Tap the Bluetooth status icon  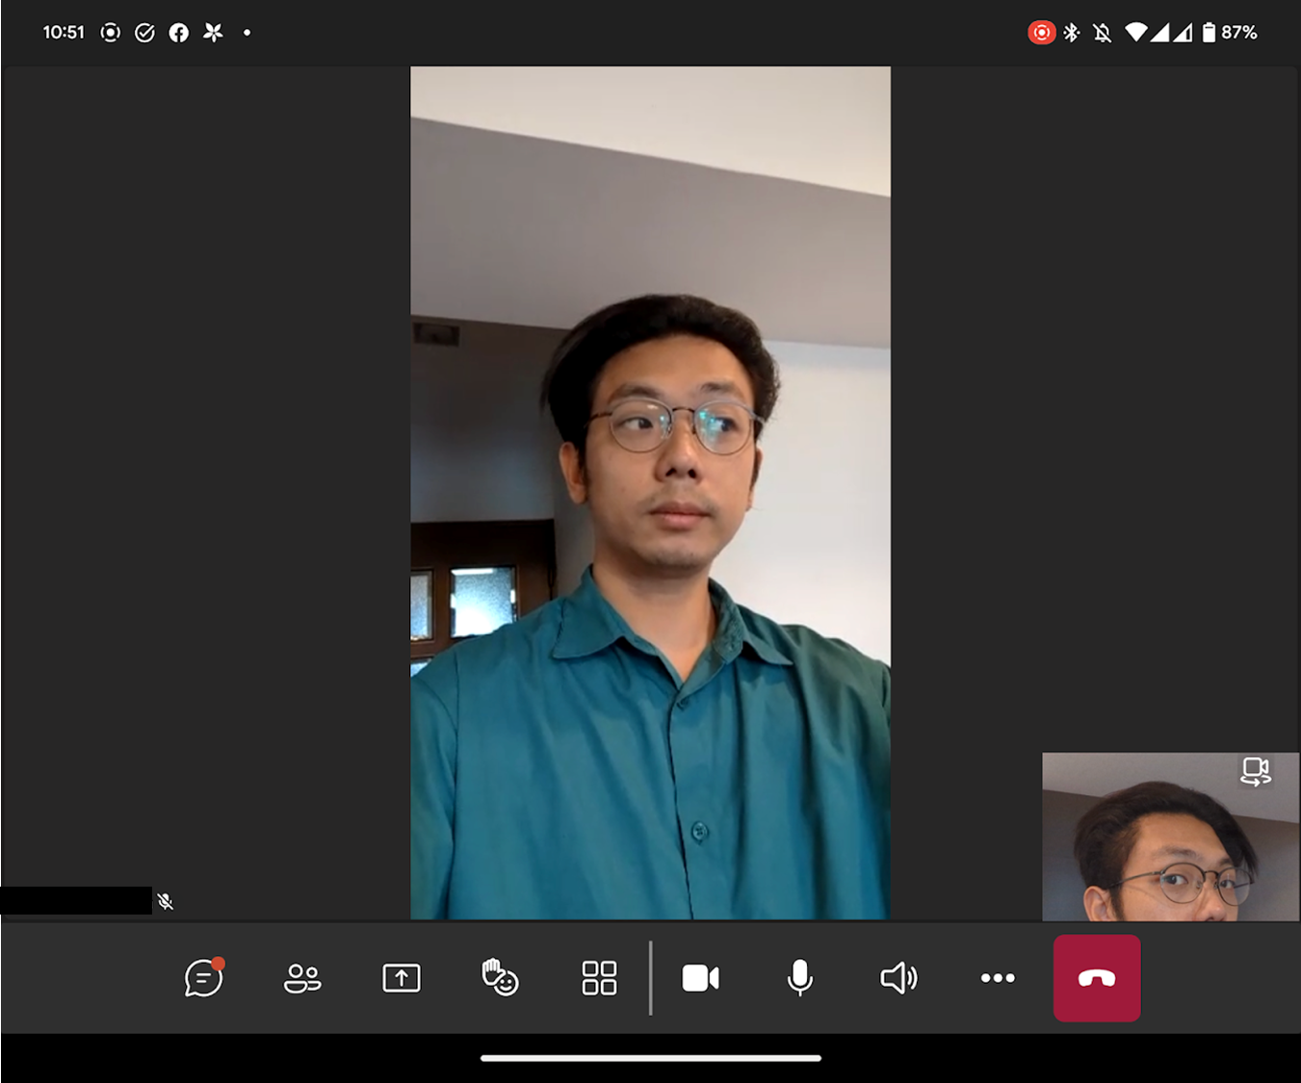tap(1072, 33)
